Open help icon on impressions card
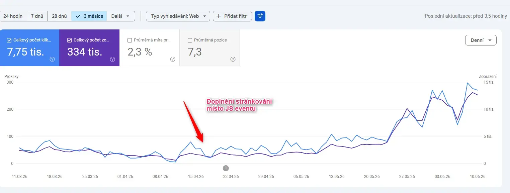 coord(112,59)
